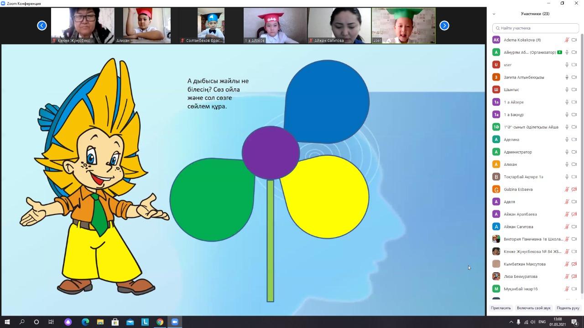
Task: Click camera icon for Лиза Бекмуратова
Action: [x=574, y=277]
